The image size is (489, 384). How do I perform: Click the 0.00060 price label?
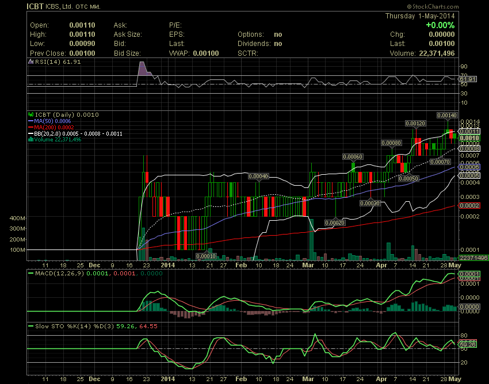click(x=353, y=157)
